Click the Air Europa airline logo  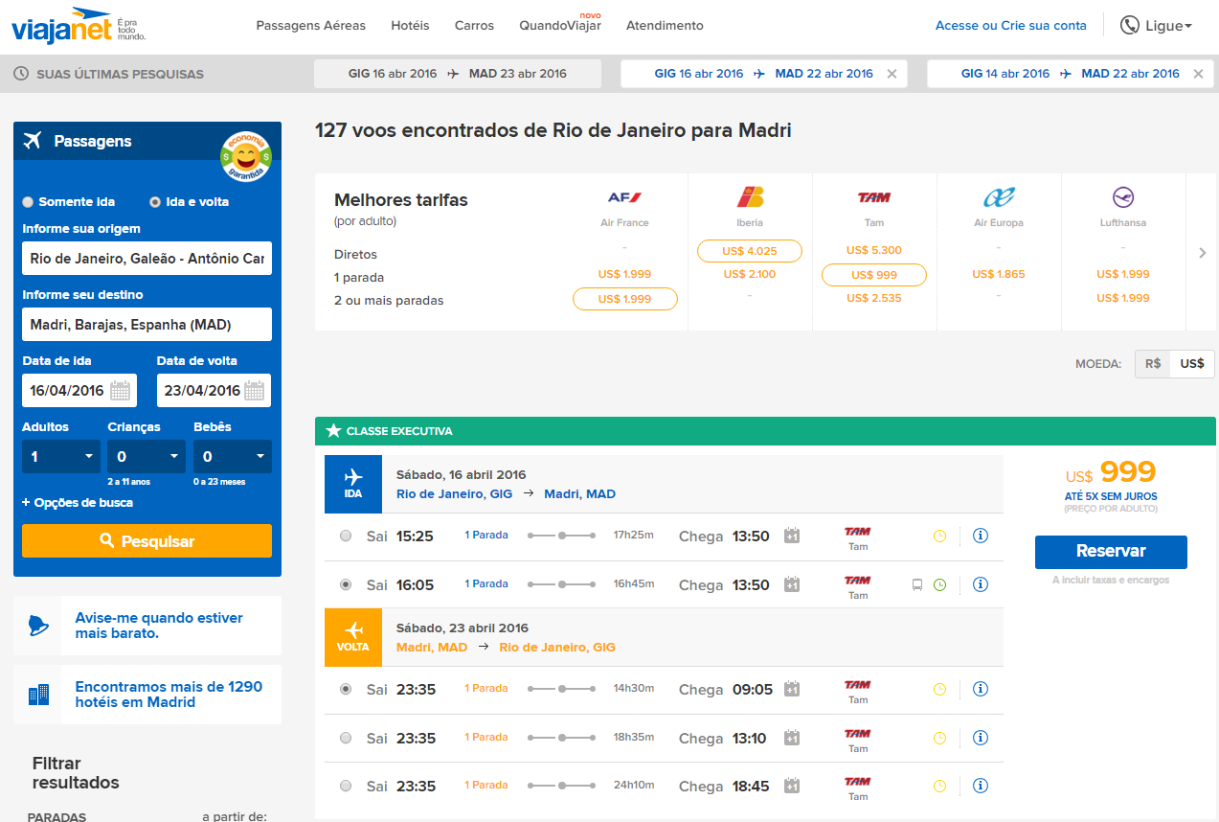[999, 197]
